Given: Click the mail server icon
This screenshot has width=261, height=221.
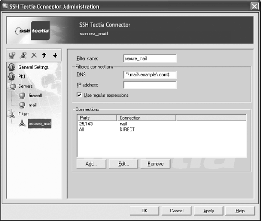Looking at the screenshot, I should coord(22,105).
